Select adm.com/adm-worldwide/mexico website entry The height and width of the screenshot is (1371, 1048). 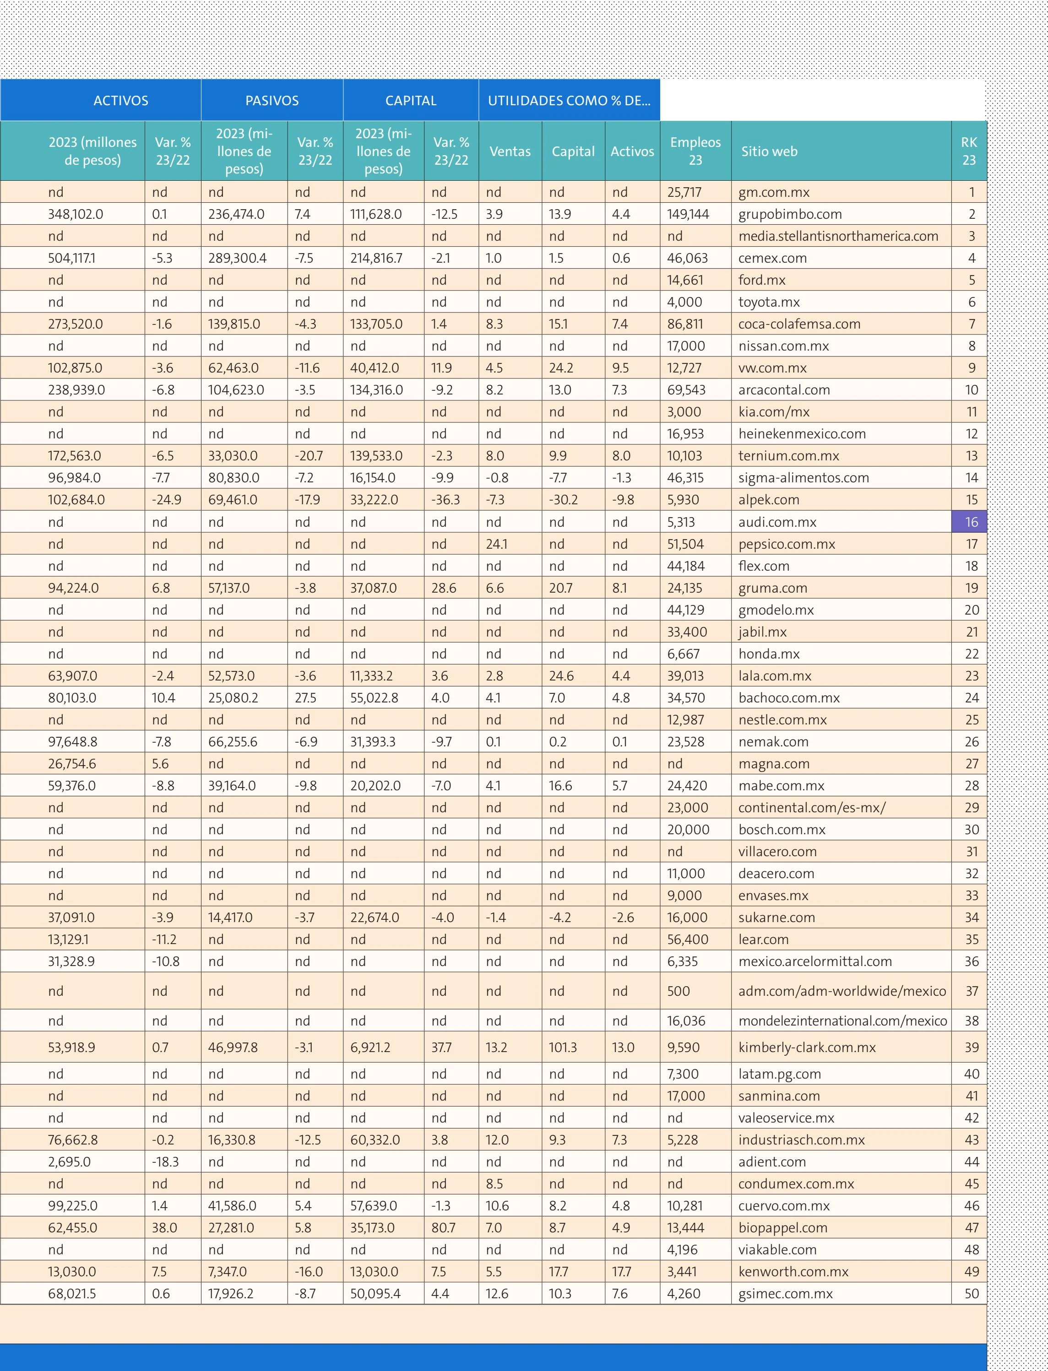[x=842, y=991]
